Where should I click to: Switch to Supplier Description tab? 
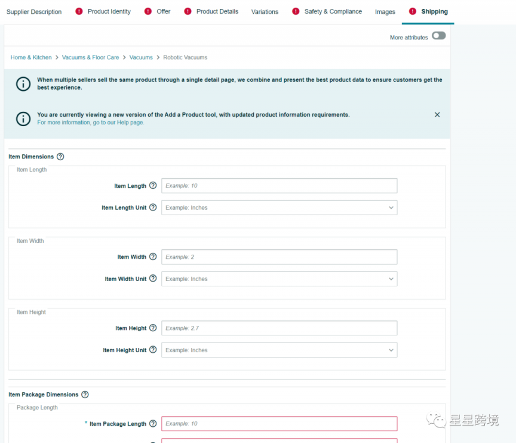click(x=34, y=11)
